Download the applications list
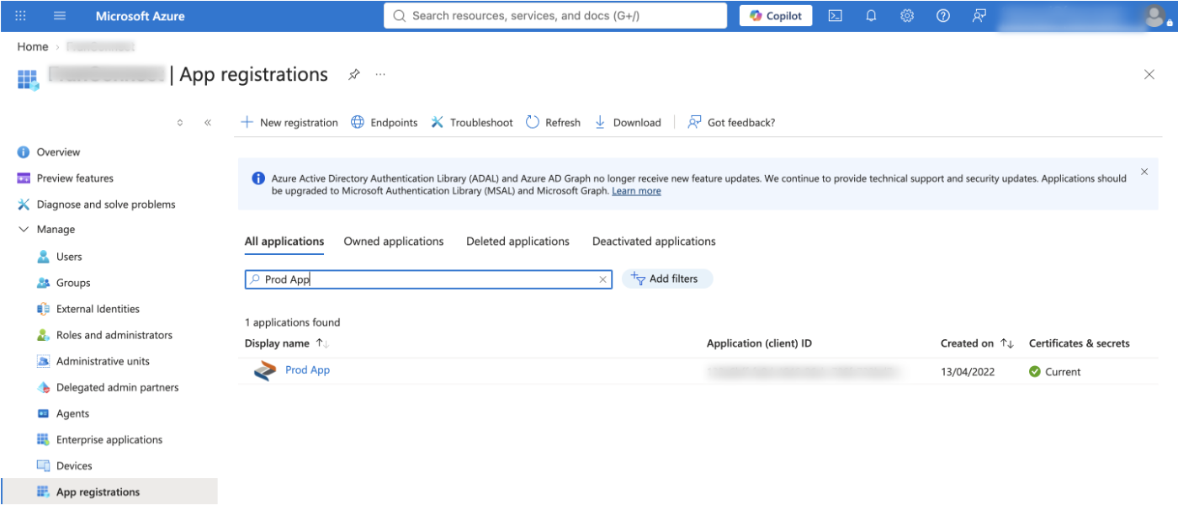This screenshot has width=1178, height=510. [x=628, y=123]
